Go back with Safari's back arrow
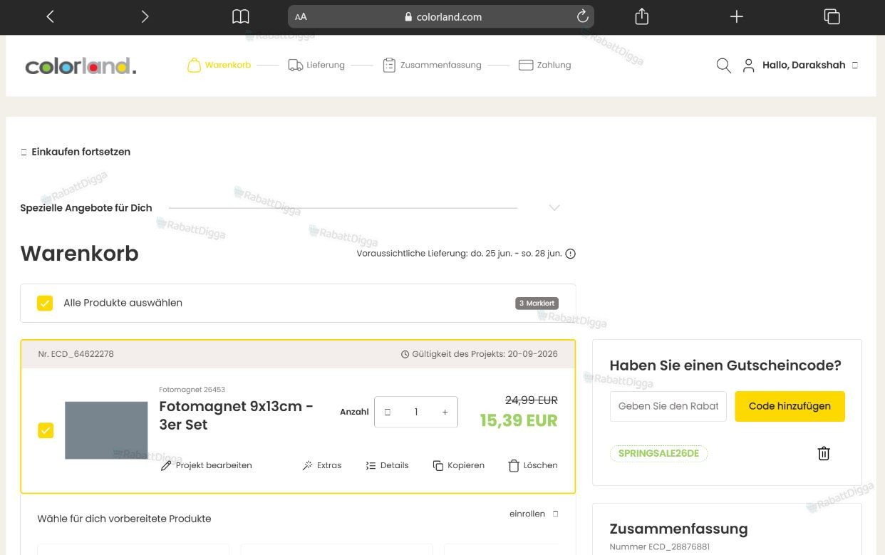 [50, 16]
